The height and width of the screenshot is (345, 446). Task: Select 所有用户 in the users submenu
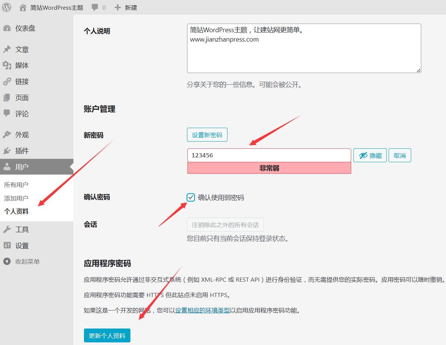point(16,185)
